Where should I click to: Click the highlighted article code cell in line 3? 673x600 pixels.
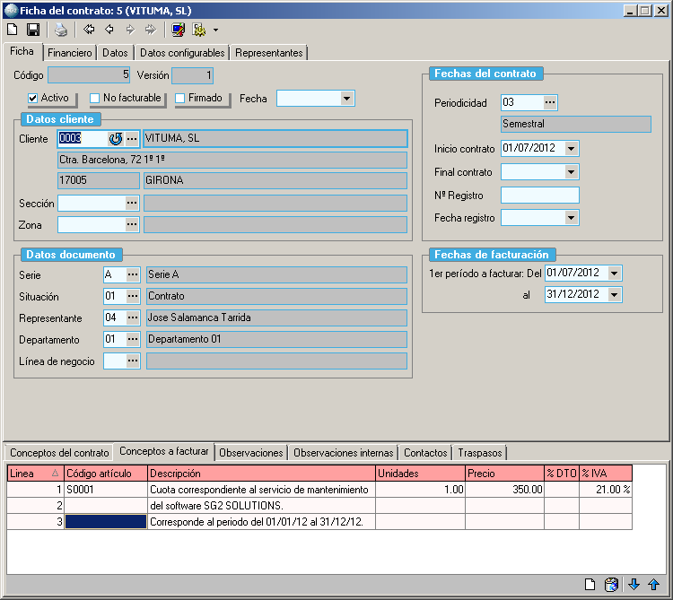click(106, 521)
